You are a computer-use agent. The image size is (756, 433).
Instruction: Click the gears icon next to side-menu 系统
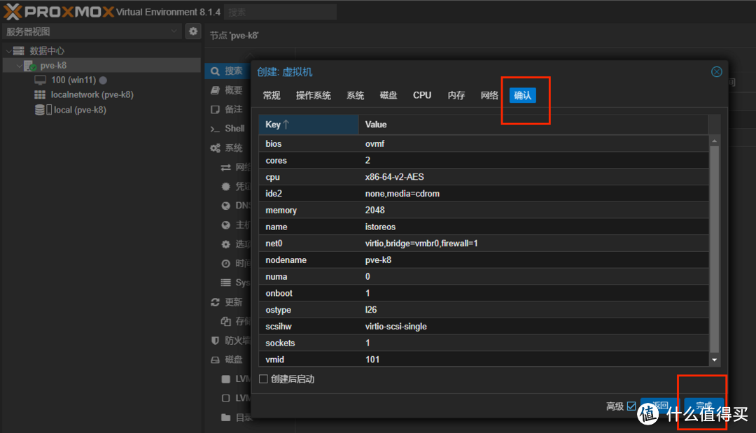click(215, 148)
